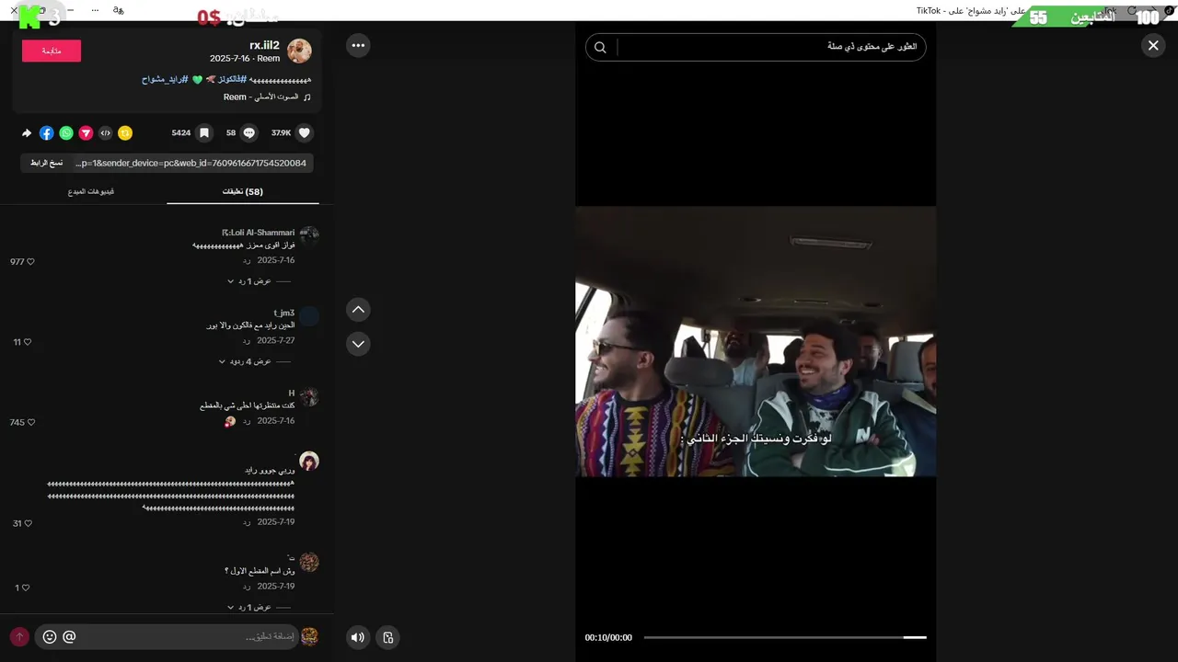Mute the video with the speaker icon
The width and height of the screenshot is (1178, 662).
click(358, 637)
